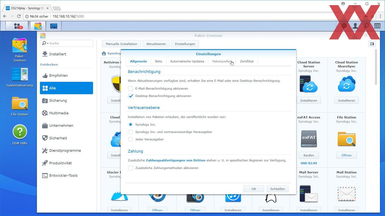Click Manuelle Installation button
The width and height of the screenshot is (385, 216).
point(121,44)
